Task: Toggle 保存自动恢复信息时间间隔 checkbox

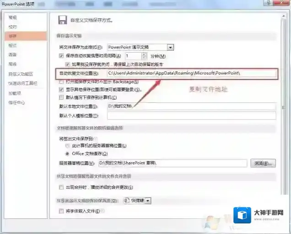Action: (x=62, y=55)
